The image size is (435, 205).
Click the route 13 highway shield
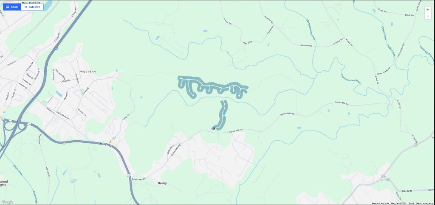pos(64,143)
